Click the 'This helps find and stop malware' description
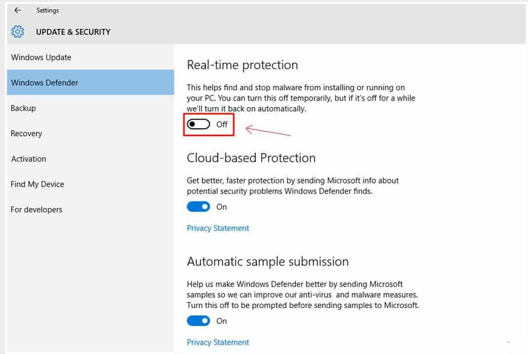This screenshot has width=528, height=354. coord(301,98)
